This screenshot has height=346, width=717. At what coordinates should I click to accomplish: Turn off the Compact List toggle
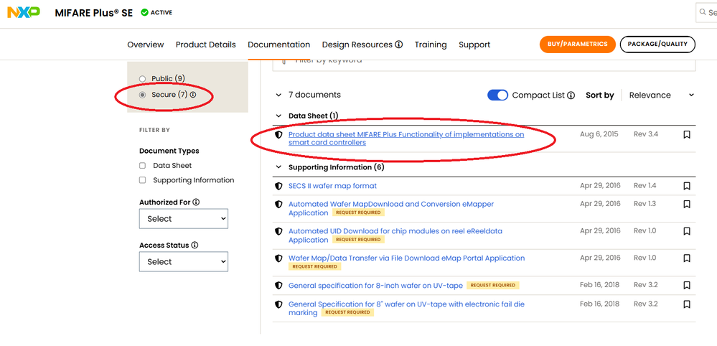pos(497,95)
